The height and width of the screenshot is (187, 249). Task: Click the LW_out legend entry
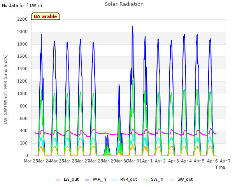coord(67,179)
